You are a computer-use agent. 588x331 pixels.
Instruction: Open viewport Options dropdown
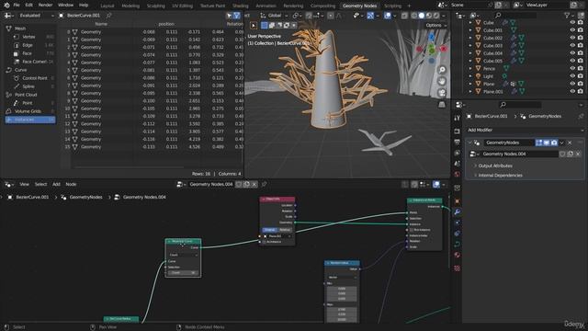[x=436, y=25]
